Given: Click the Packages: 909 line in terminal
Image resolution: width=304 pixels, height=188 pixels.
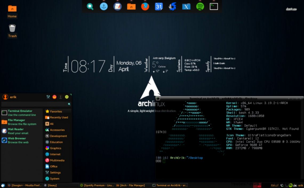Looking at the screenshot, I should pyautogui.click(x=238, y=109).
